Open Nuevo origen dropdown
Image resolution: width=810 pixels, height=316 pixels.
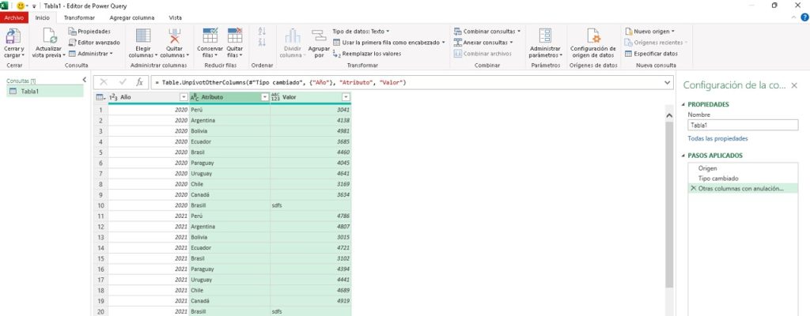tap(650, 32)
